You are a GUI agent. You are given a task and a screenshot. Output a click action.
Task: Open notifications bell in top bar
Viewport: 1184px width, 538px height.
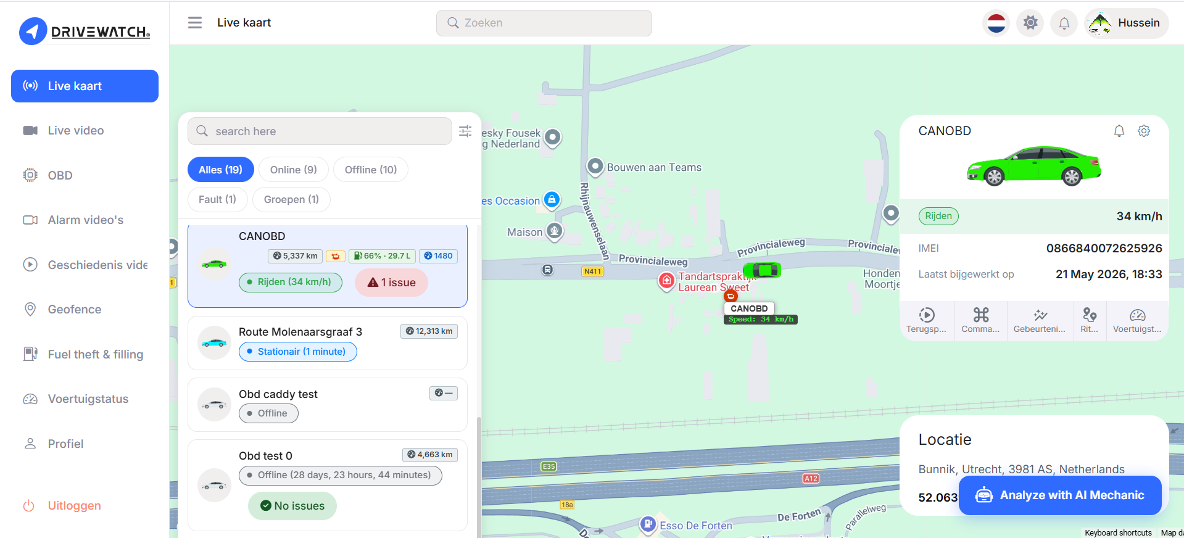point(1064,23)
